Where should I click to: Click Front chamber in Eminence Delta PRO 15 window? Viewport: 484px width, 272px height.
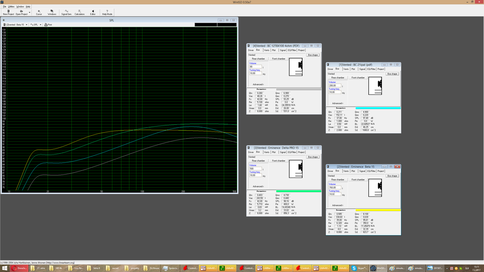coord(279,161)
